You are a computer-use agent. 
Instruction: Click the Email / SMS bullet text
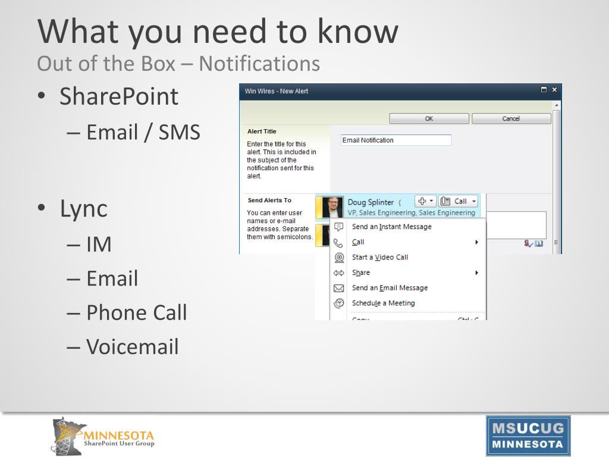click(143, 132)
